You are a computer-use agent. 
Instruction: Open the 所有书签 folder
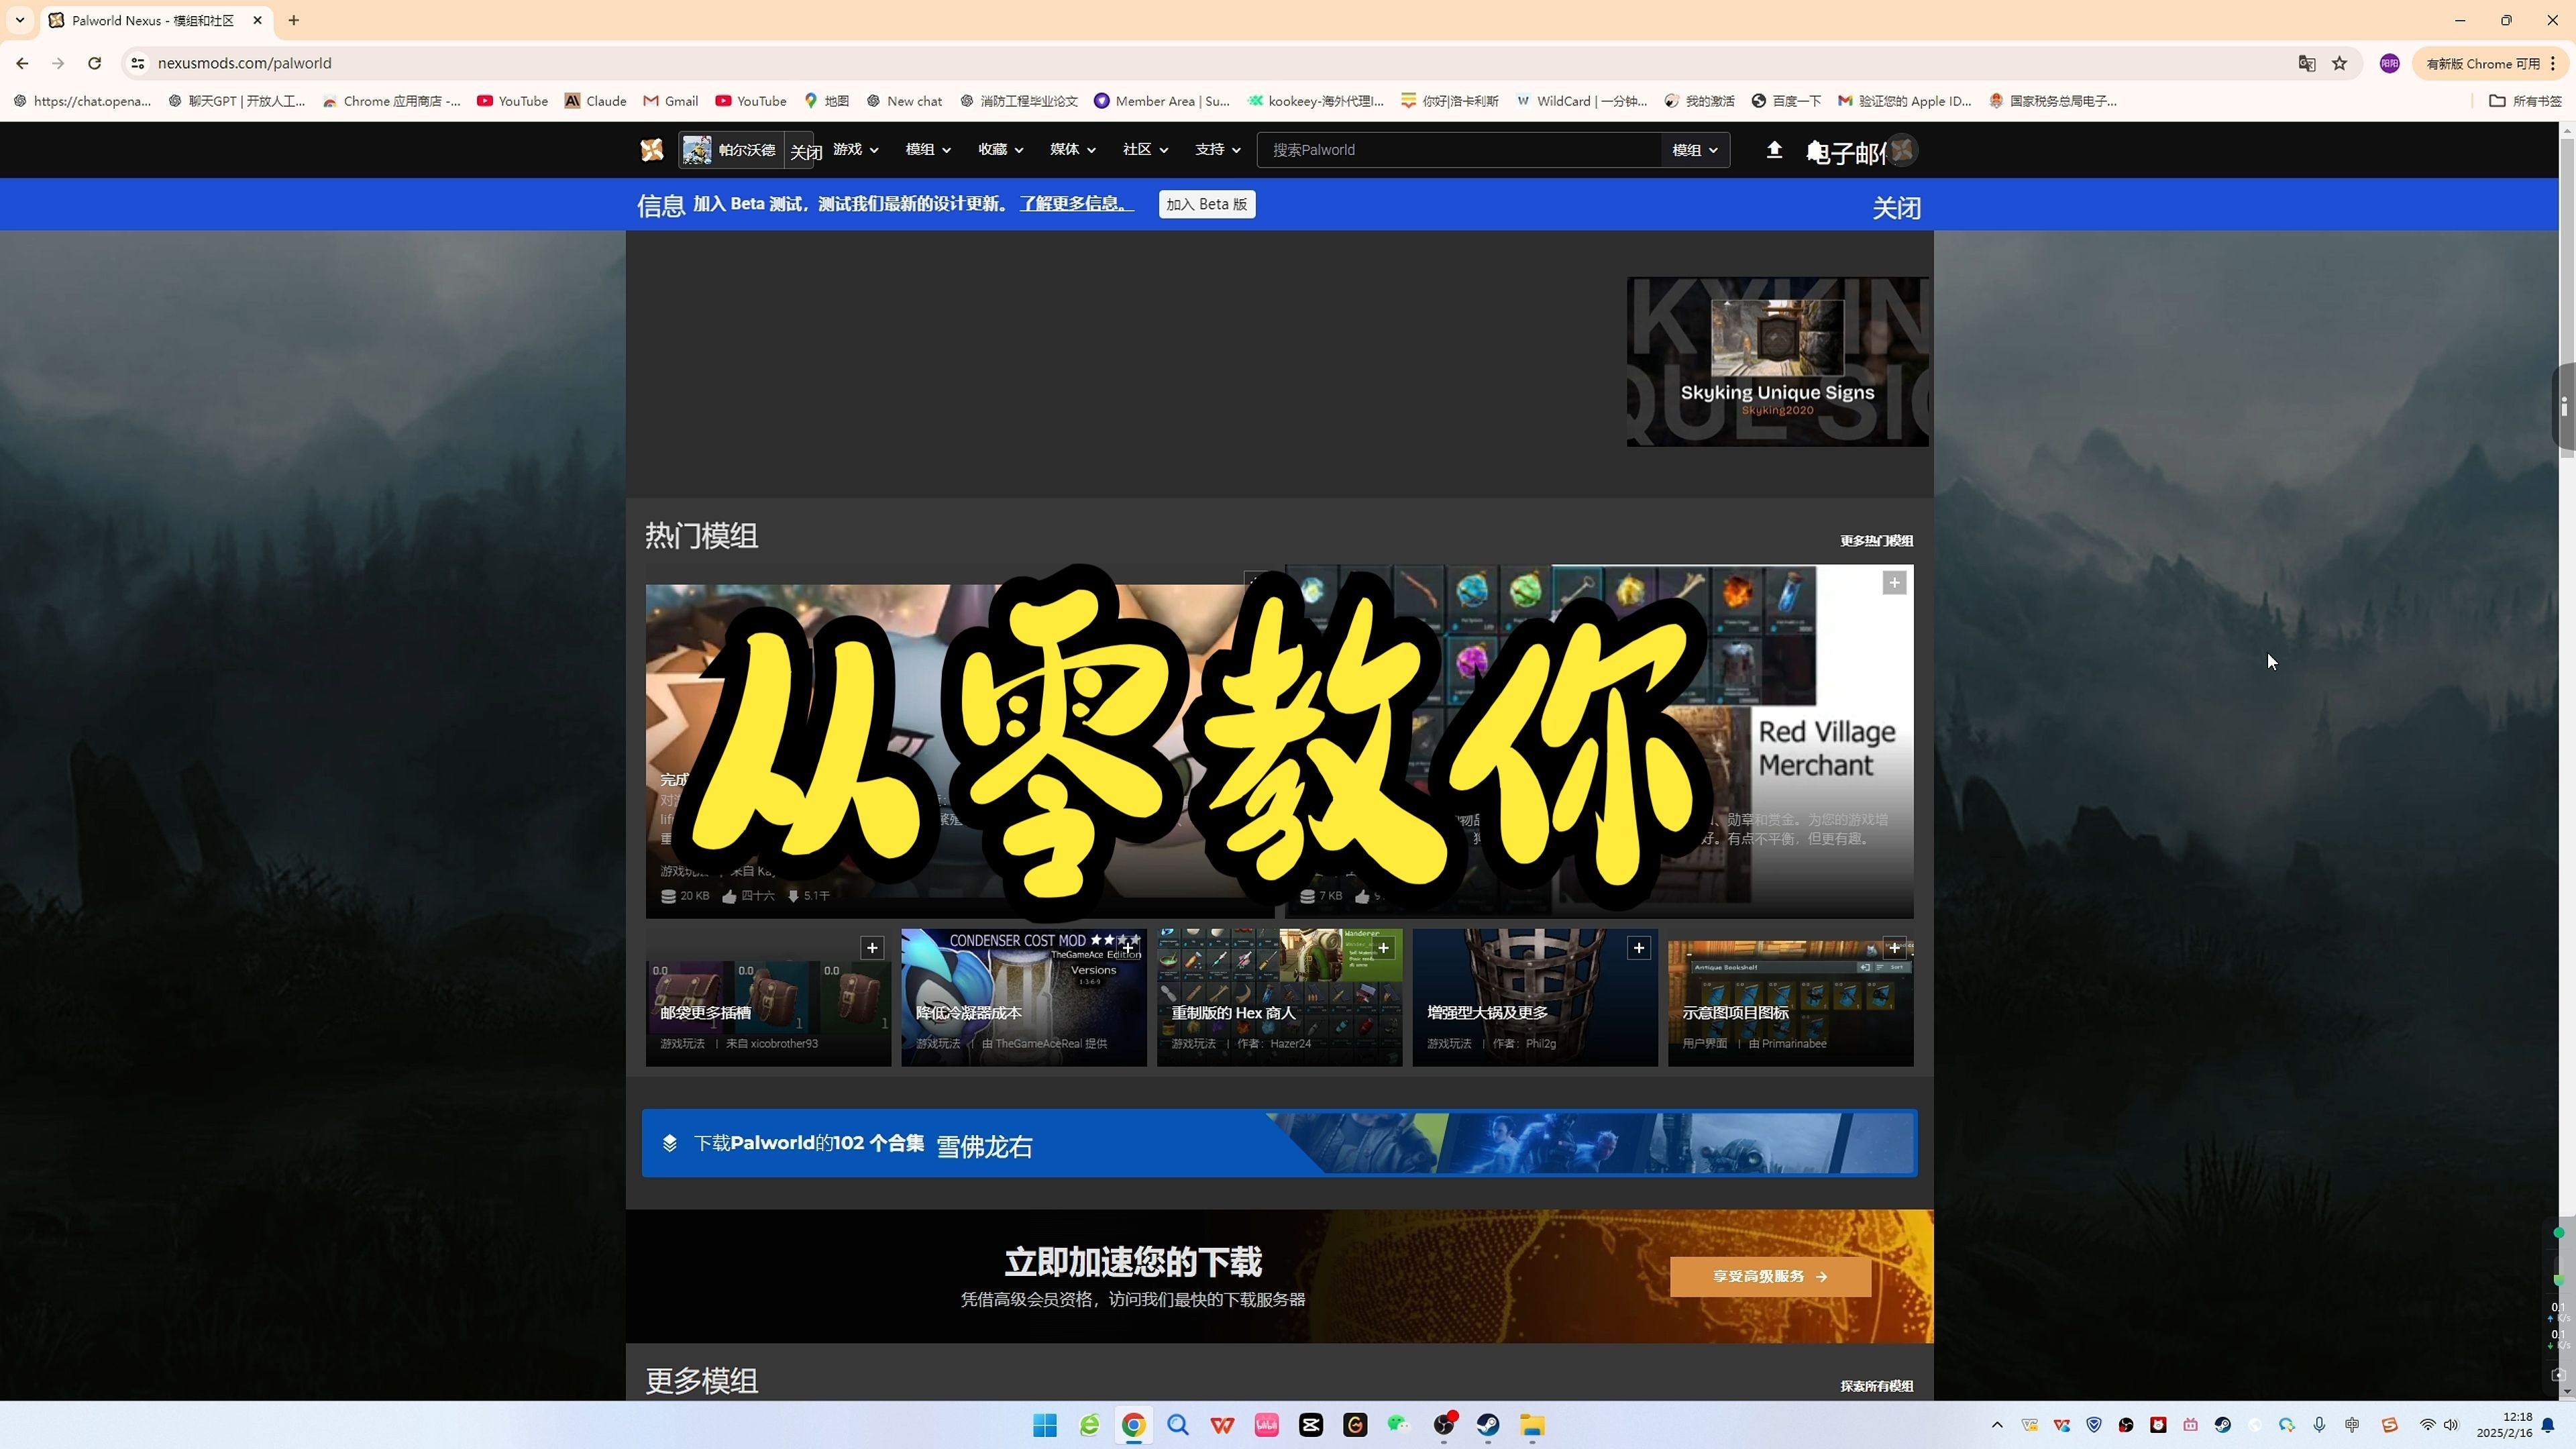pos(2525,101)
